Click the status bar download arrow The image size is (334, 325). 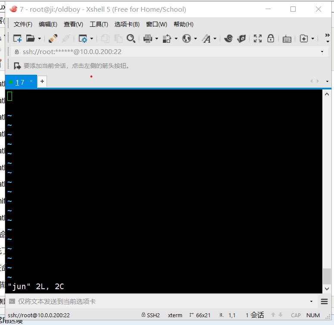point(281,315)
